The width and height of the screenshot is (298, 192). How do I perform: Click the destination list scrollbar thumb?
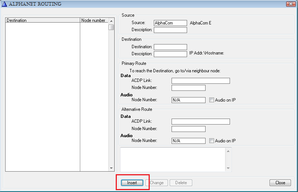[111, 27]
